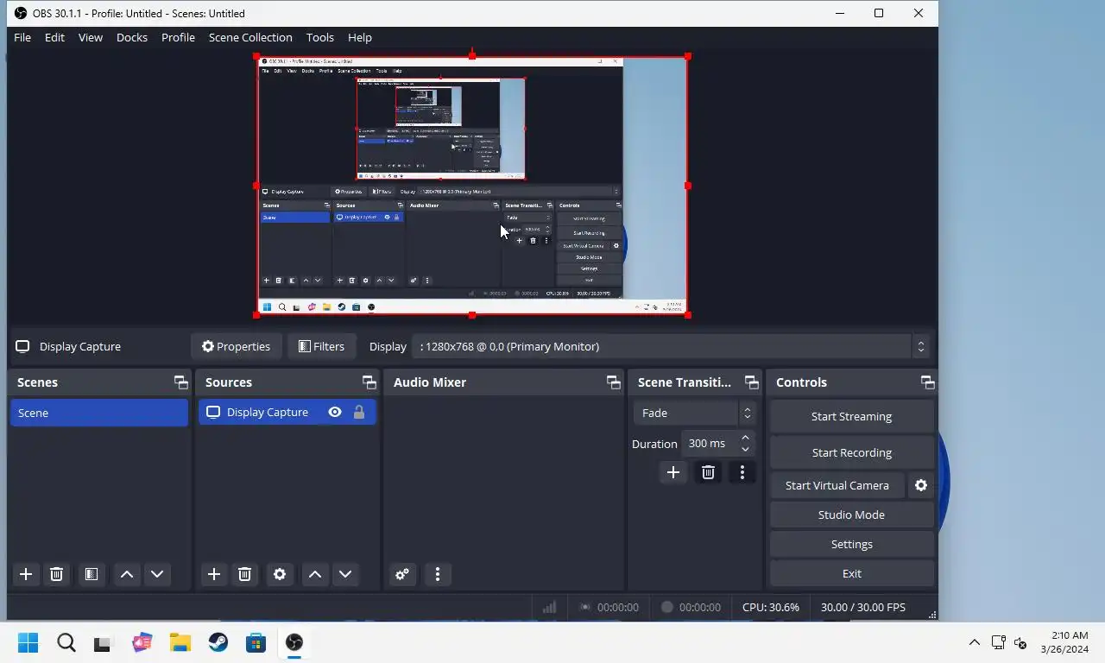The image size is (1105, 663).
Task: Open scene filters icon in Scenes panel
Action: 91,574
